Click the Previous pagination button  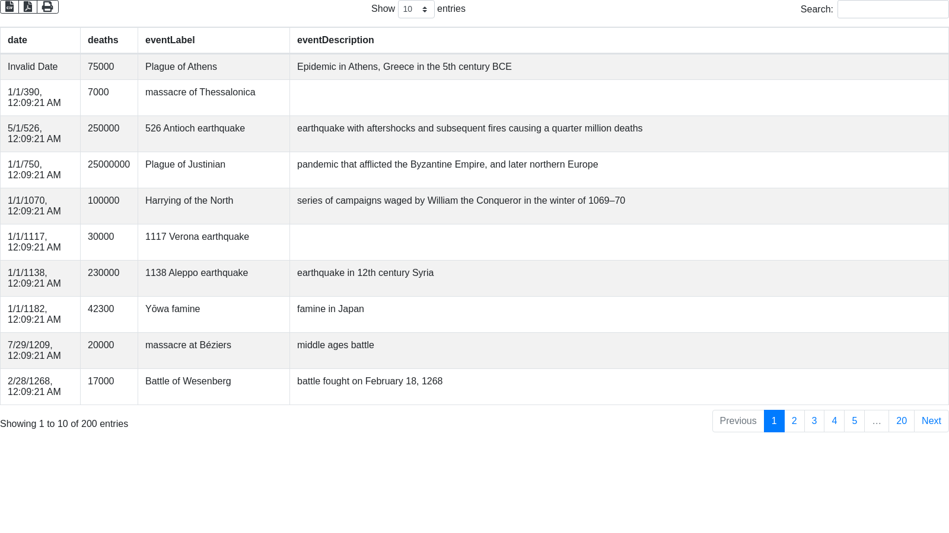(x=738, y=421)
